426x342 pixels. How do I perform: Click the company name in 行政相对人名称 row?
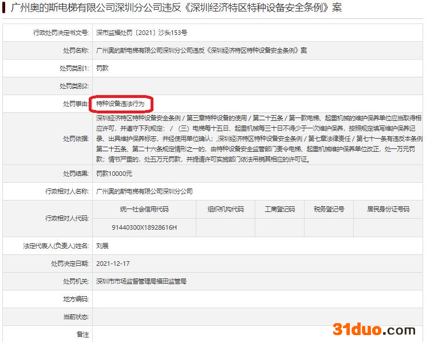point(144,191)
